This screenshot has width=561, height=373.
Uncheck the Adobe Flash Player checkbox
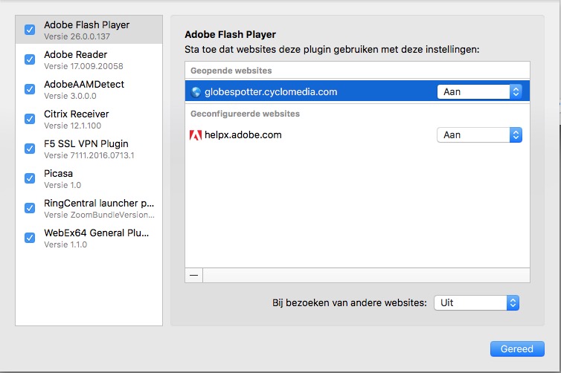(x=30, y=30)
